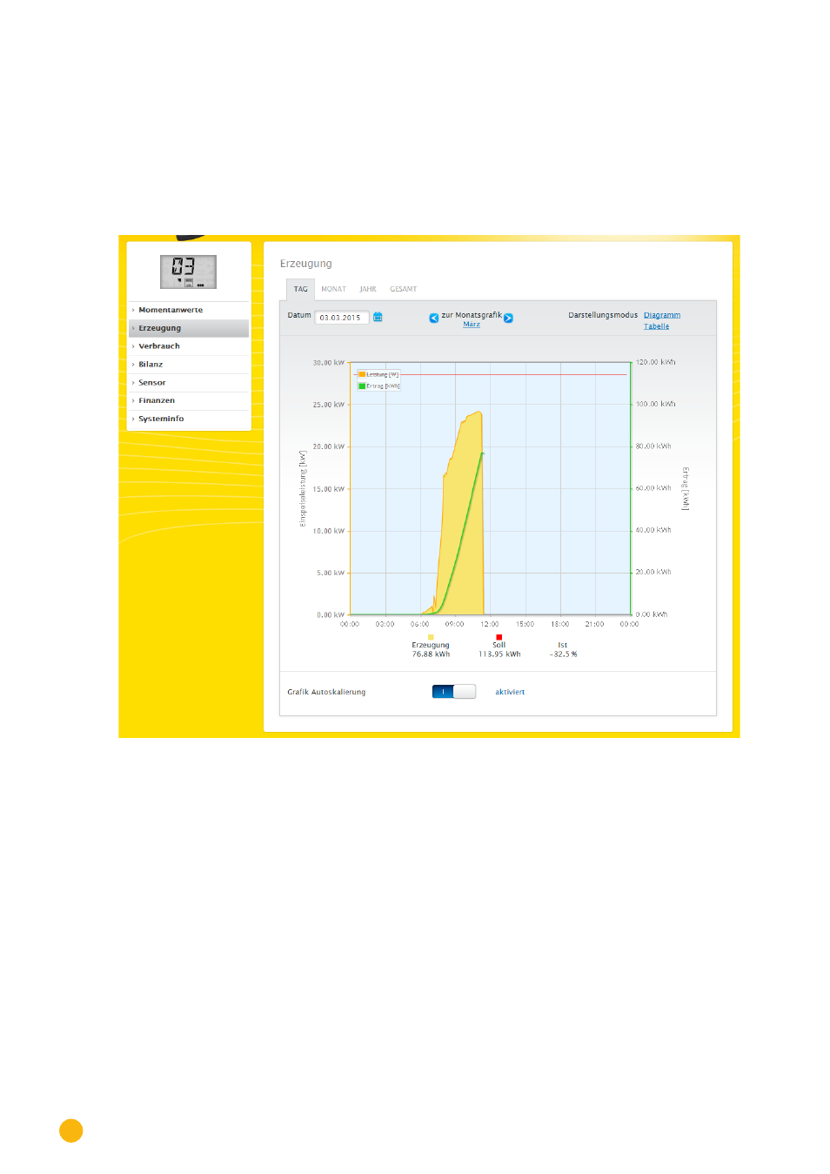Click the 120.00 kWh axis label

click(655, 362)
